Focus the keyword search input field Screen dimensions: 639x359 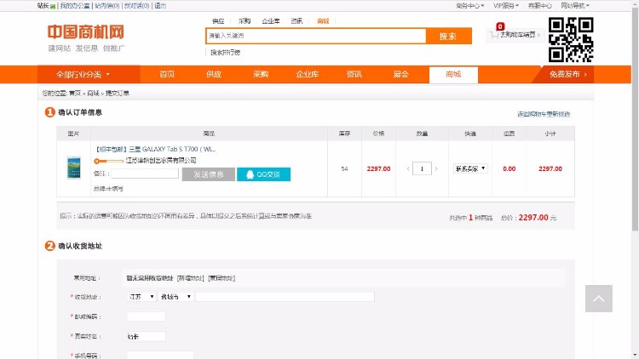tap(316, 36)
